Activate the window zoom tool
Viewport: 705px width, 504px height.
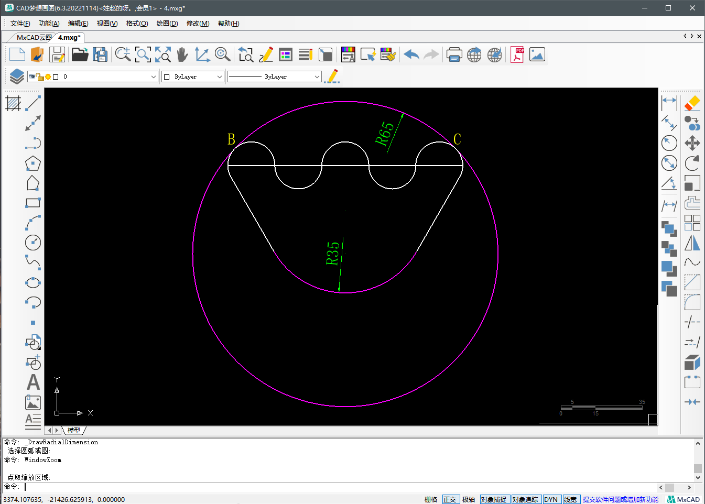pyautogui.click(x=143, y=54)
